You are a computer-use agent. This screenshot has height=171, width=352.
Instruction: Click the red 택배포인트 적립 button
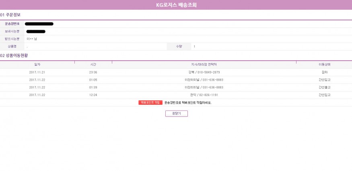[150, 103]
